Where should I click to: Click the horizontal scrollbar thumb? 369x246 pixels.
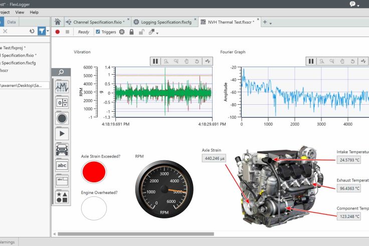[136, 234]
